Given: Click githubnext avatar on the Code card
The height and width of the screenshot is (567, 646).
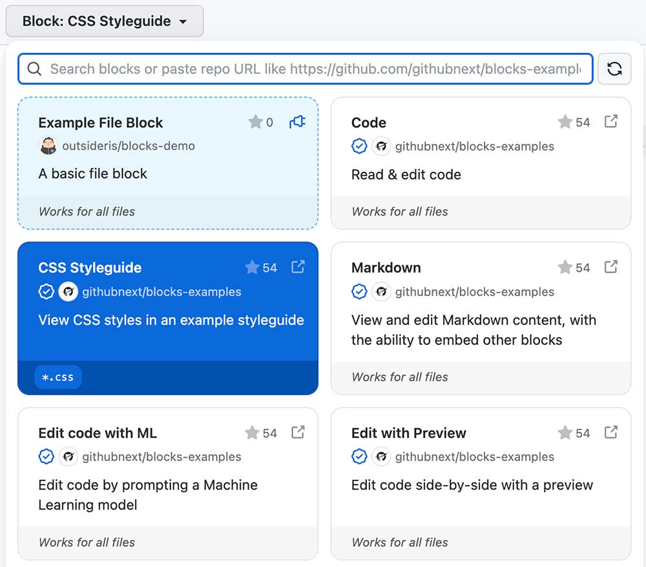Looking at the screenshot, I should (382, 146).
